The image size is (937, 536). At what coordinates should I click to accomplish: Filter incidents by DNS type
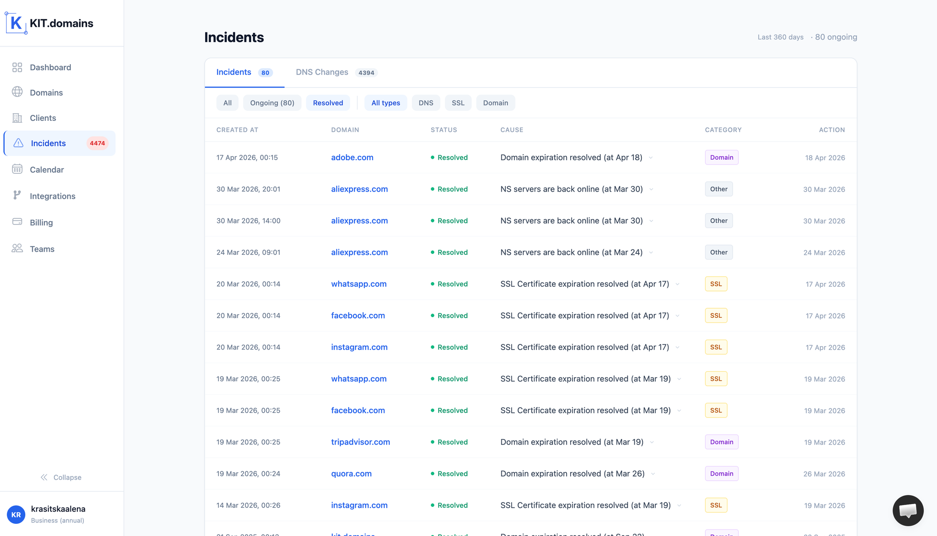[x=426, y=103]
